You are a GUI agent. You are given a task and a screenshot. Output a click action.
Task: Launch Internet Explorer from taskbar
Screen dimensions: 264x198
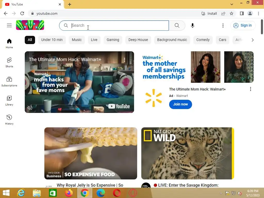click(x=21, y=193)
